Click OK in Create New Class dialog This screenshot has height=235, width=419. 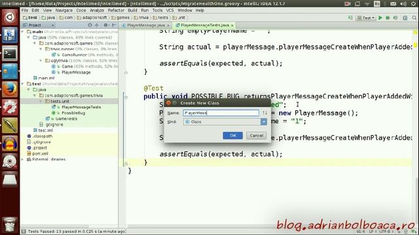233,135
